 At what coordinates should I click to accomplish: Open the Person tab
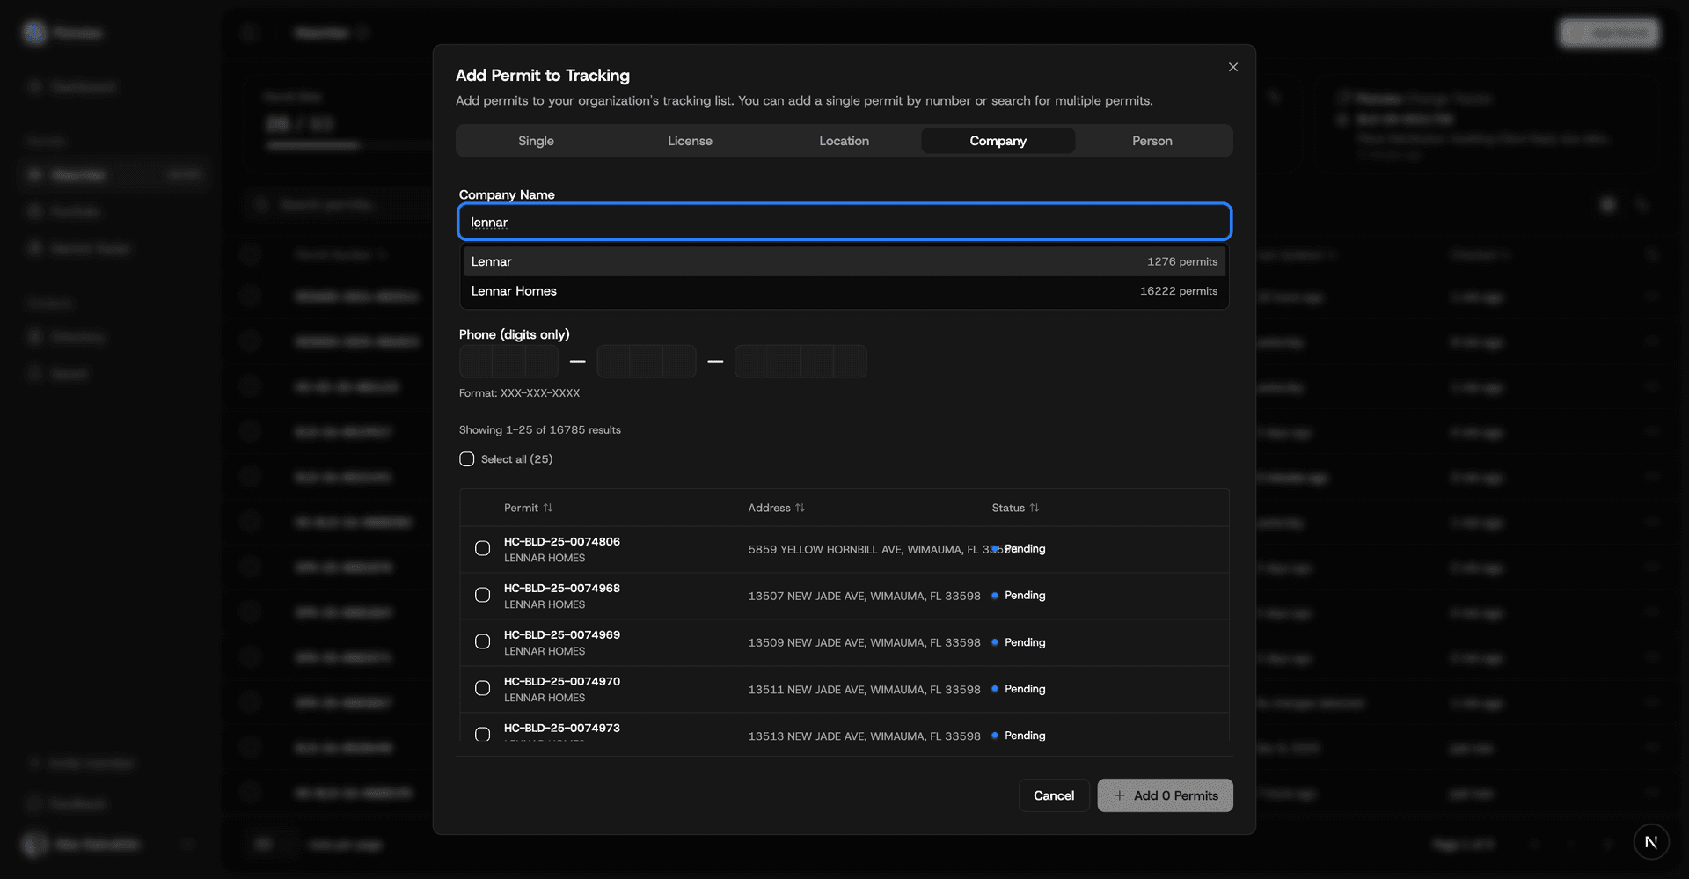click(1152, 141)
